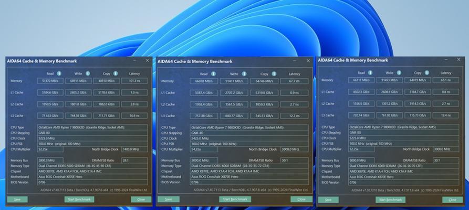Viewport: 469px width, 210px height.
Task: Select the 28-35-35-72 CR1 memory type field
Action: 249,166
